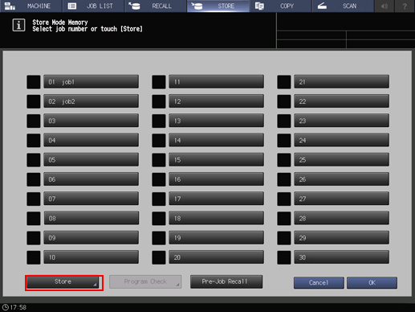The image size is (415, 312).
Task: Click the speaker sound icon
Action: point(384,6)
